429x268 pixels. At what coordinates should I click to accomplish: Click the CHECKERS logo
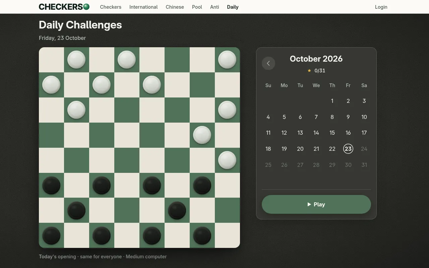(x=64, y=7)
